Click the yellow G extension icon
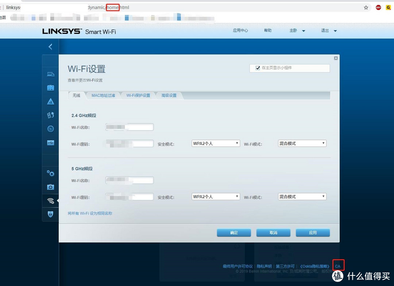The height and width of the screenshot is (286, 394). pyautogui.click(x=388, y=7)
